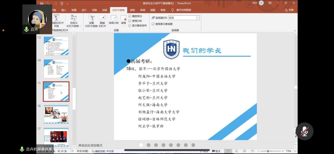This screenshot has height=154, width=334.
Task: Uncheck the 使用计时 checkbox
Action: tap(130, 21)
